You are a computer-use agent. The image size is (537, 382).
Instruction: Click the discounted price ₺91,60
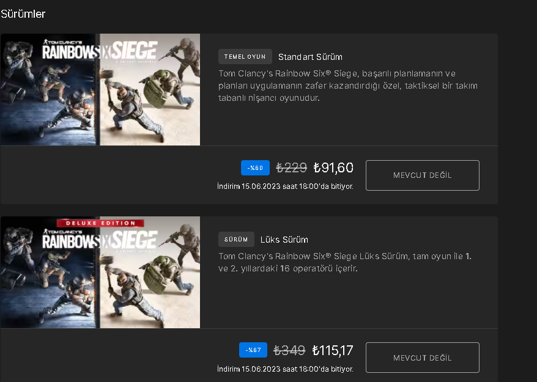point(333,167)
